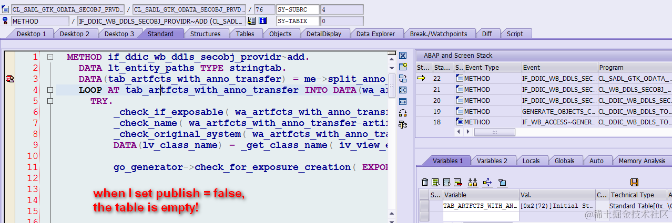This screenshot has width=672, height=223.
Task: Click the replace tool icon in the vertical strip
Action: pyautogui.click(x=403, y=79)
